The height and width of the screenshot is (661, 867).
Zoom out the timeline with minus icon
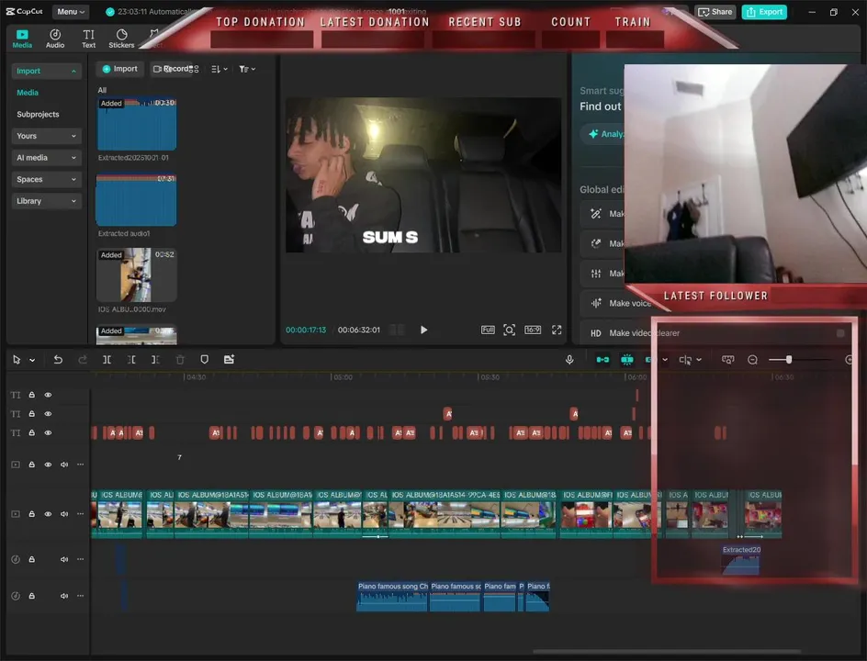pyautogui.click(x=752, y=360)
